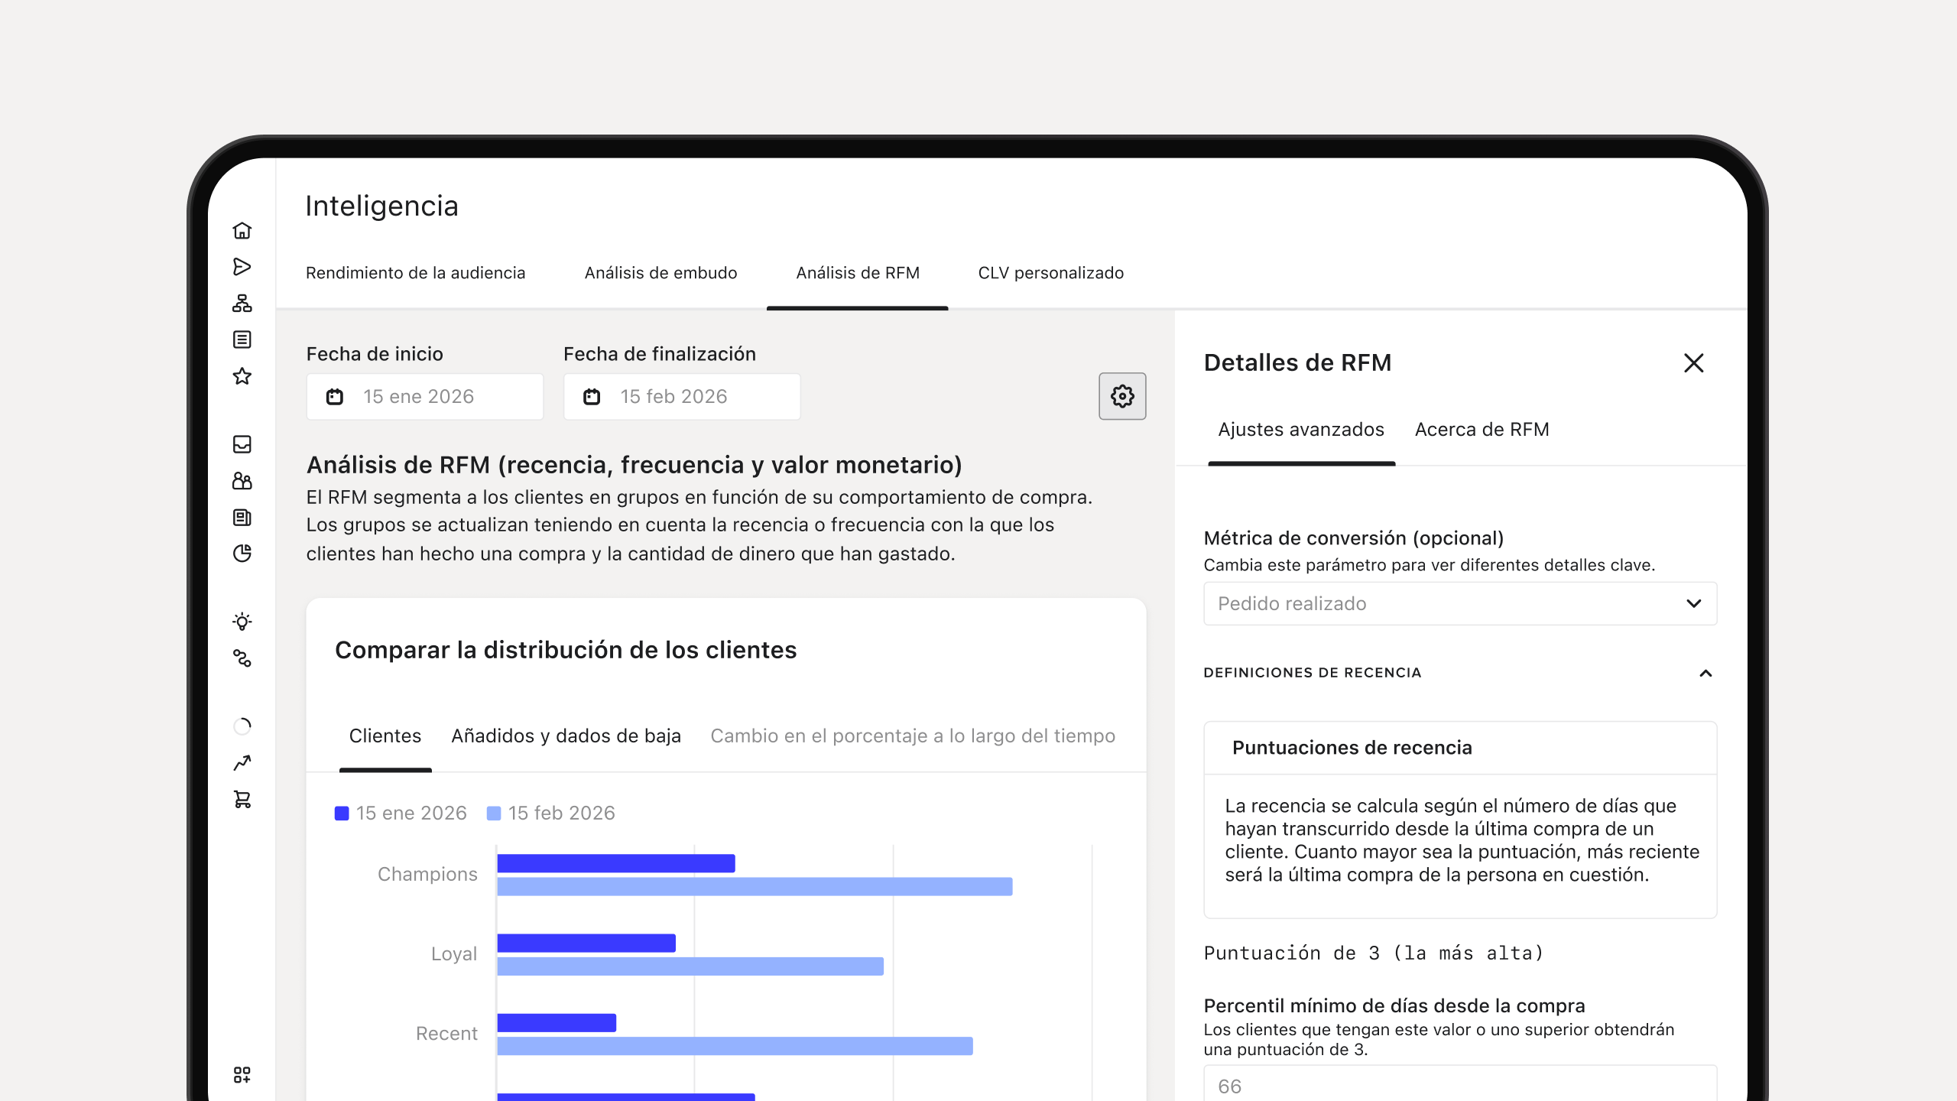Open the pie chart Analytics icon

point(242,554)
